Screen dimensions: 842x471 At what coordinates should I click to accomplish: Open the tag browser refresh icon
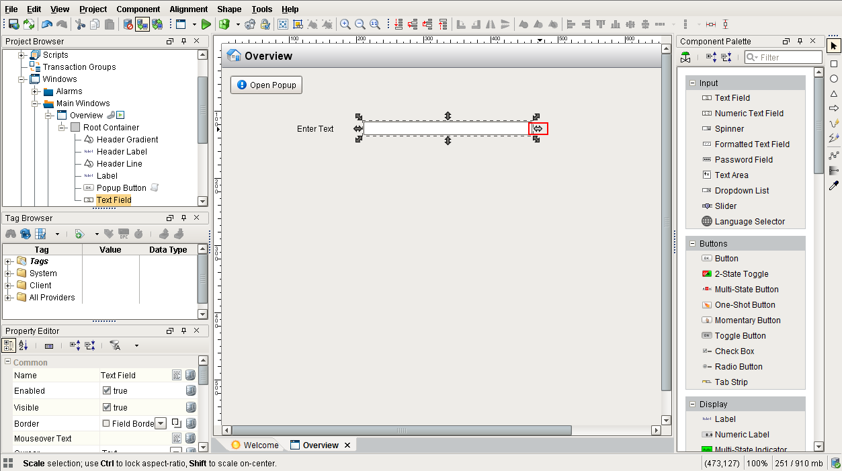[25, 233]
